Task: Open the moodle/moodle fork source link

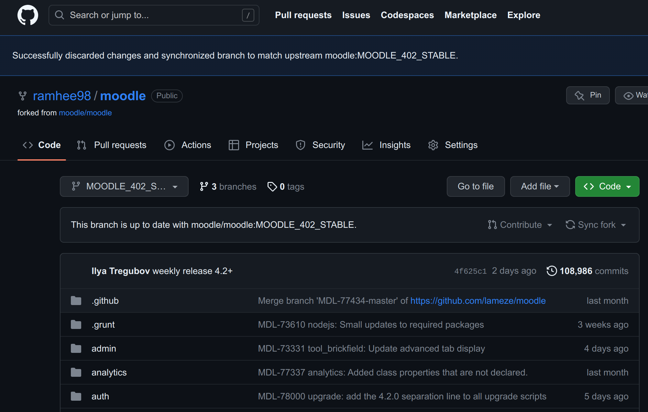Action: [85, 112]
